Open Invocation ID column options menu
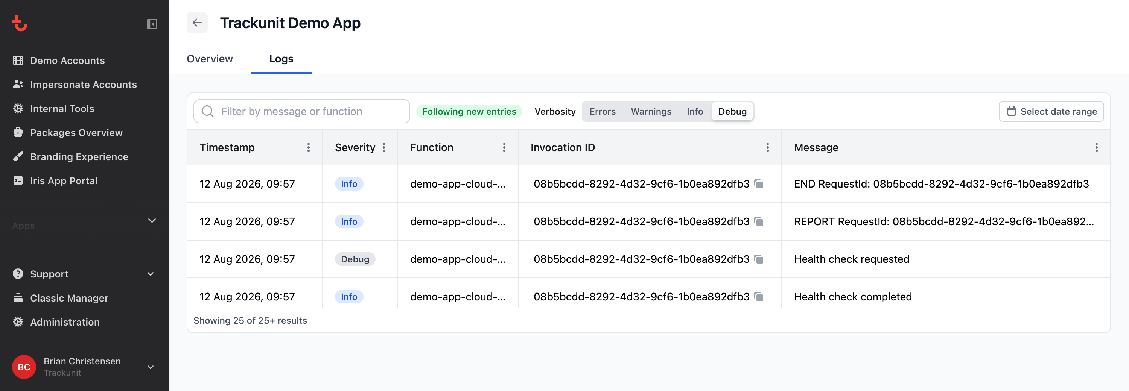Viewport: 1129px width, 391px height. pos(768,147)
